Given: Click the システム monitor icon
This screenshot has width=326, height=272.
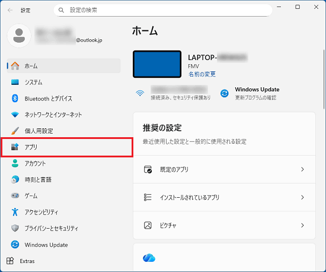Looking at the screenshot, I should [x=15, y=82].
